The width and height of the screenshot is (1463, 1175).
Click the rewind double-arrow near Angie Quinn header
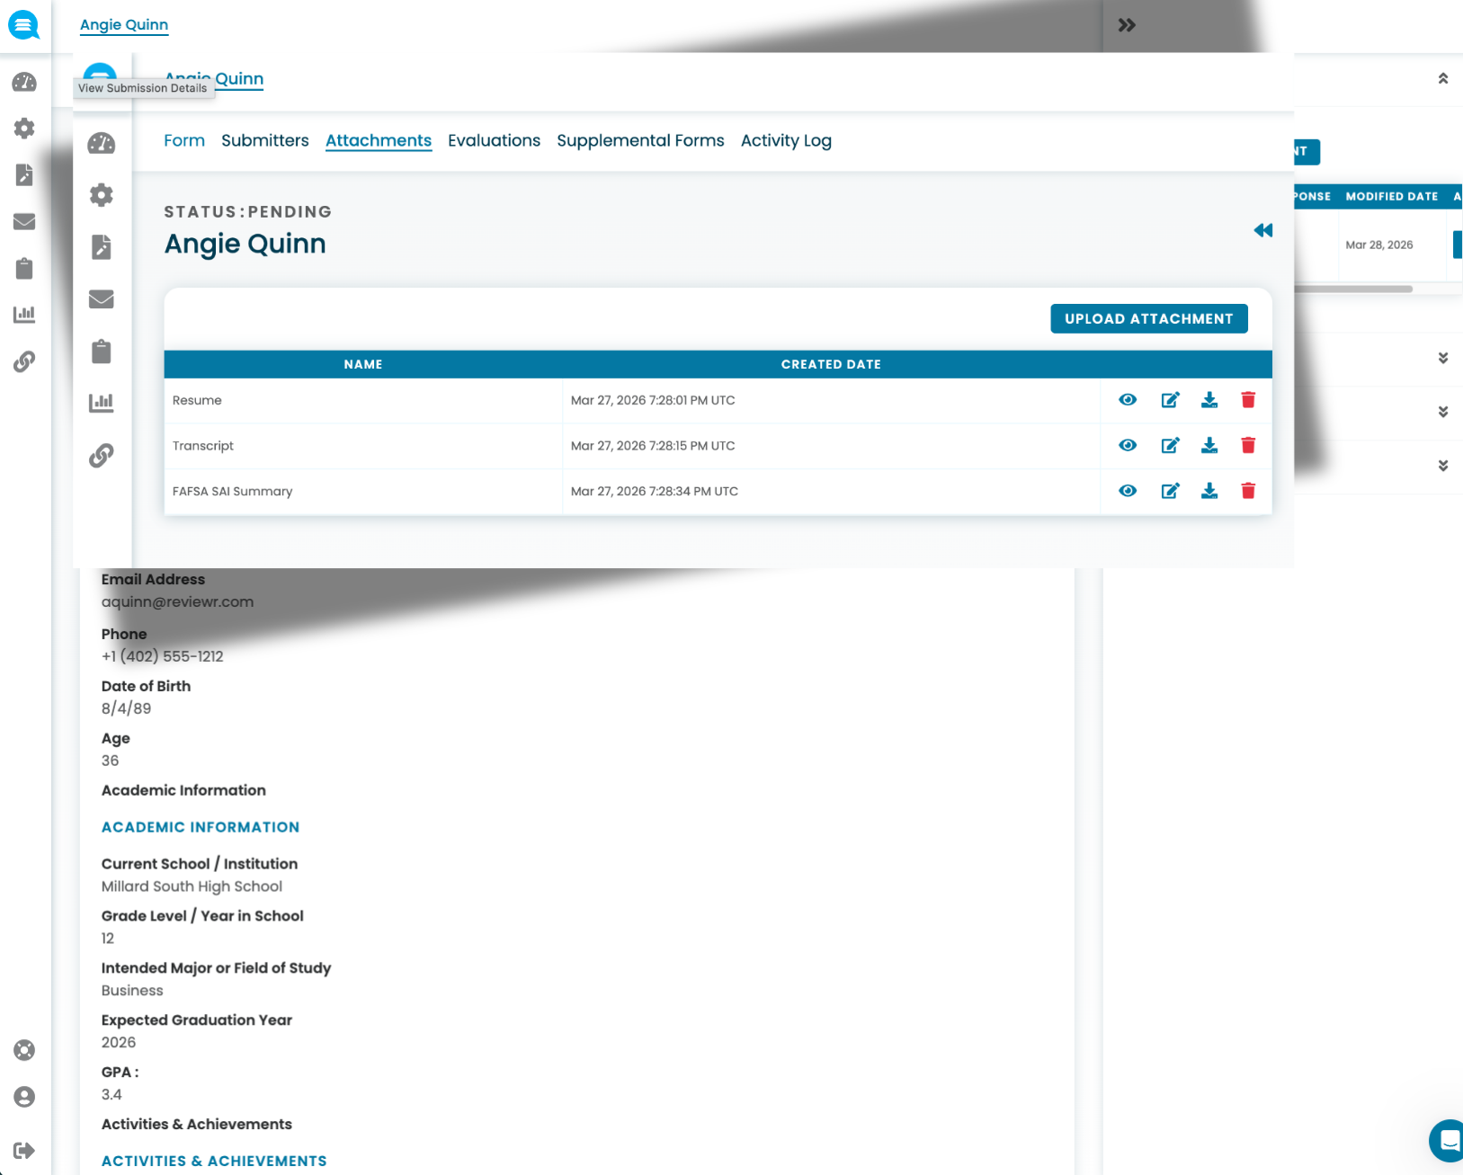pyautogui.click(x=1262, y=230)
